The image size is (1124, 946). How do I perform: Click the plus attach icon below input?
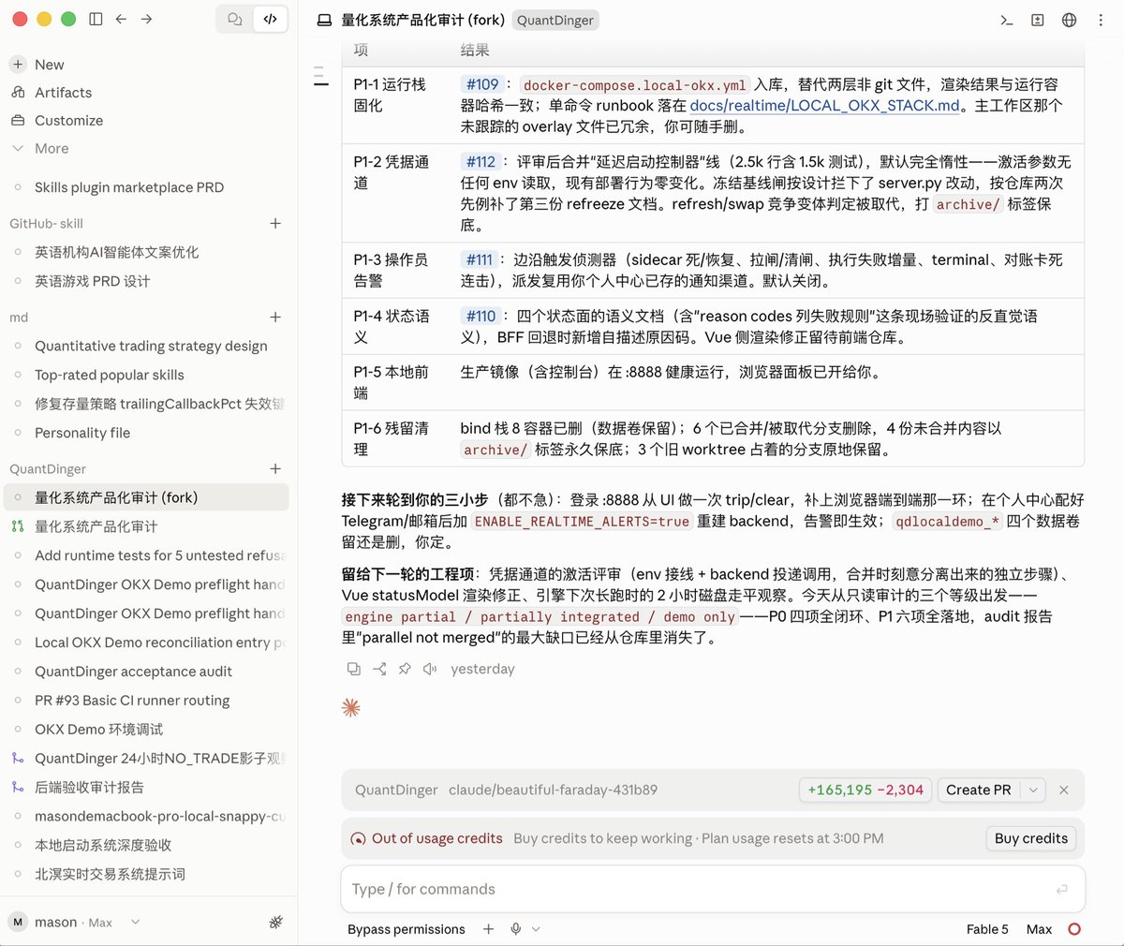(488, 929)
